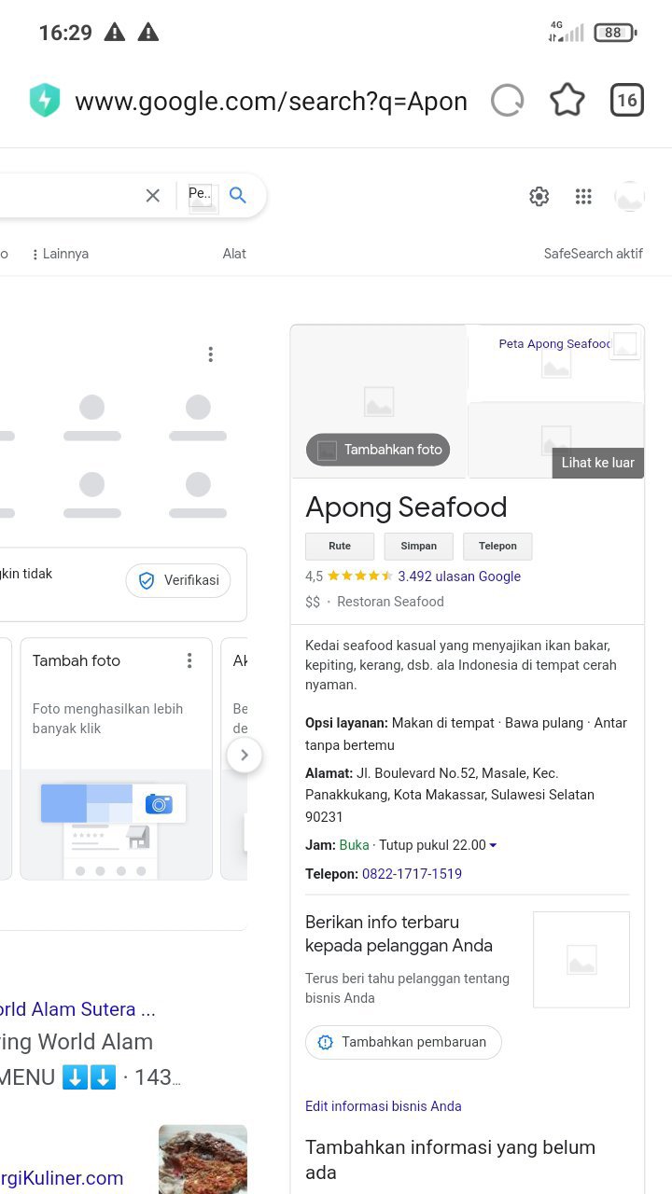672x1194 pixels.
Task: Open the 3.492 ulasan Google link
Action: tap(459, 576)
